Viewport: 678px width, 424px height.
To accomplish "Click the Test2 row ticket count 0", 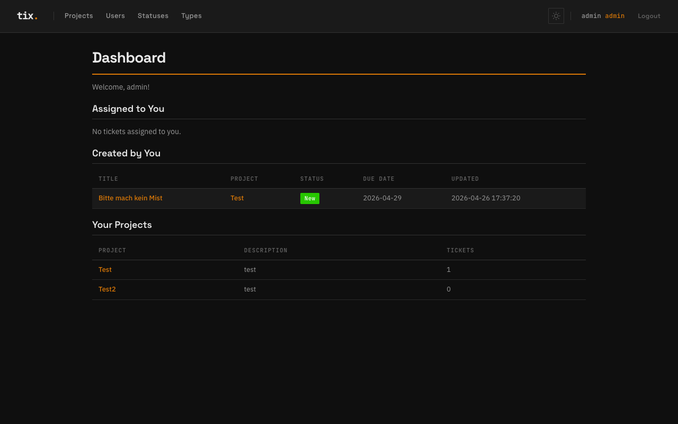I will (449, 289).
